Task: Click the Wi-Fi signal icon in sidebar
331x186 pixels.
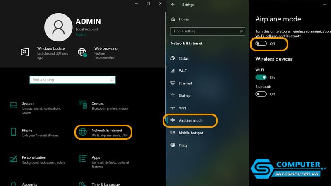Action: (173, 71)
